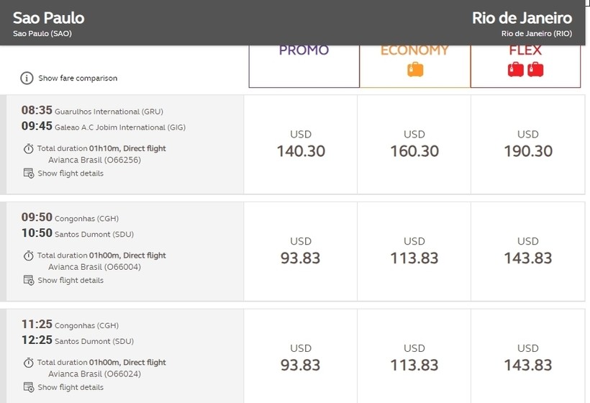Pick Promo fare USD 93.83 on 09:50 flight

[x=301, y=251]
